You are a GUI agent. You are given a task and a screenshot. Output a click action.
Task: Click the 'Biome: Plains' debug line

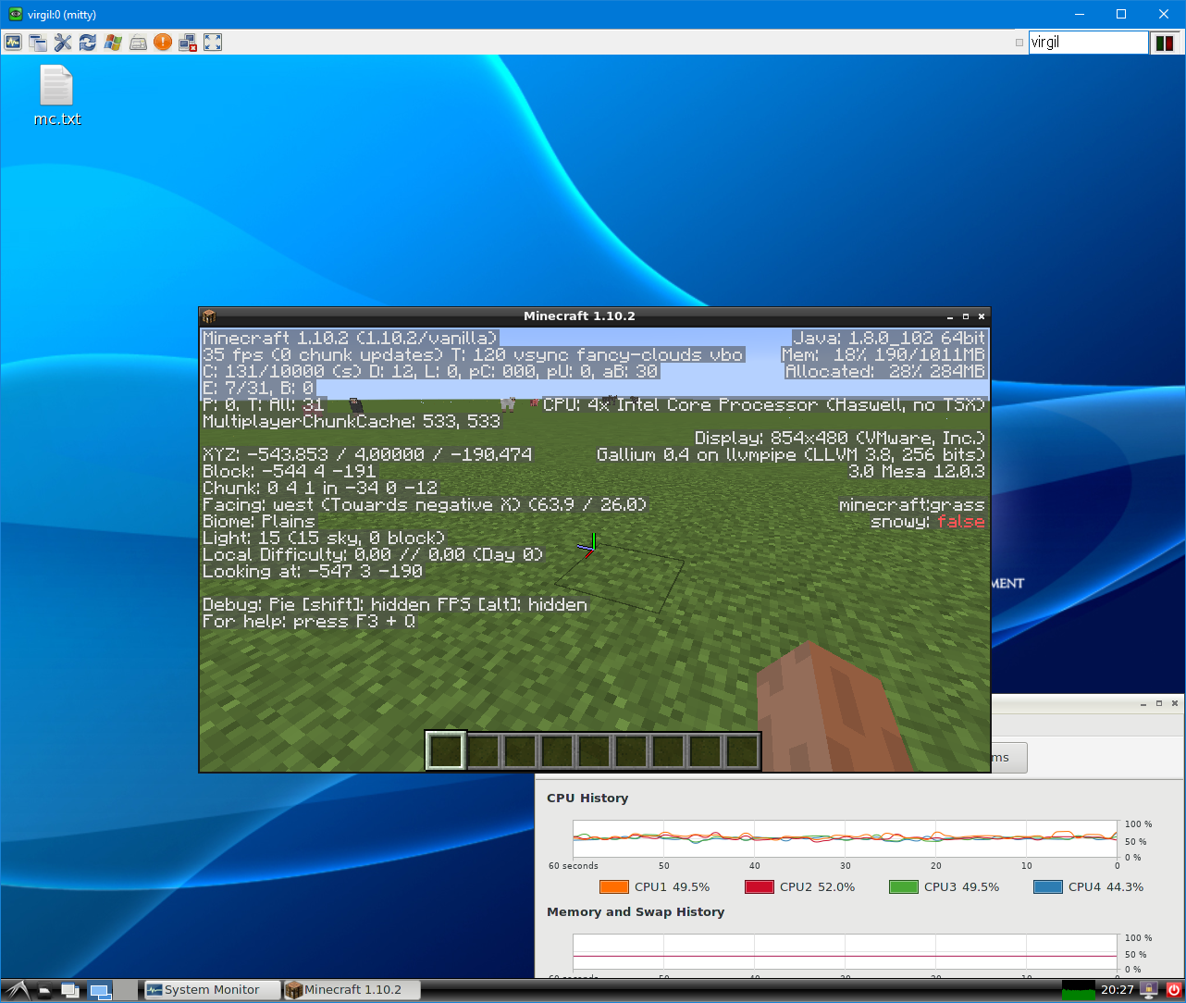coord(258,522)
